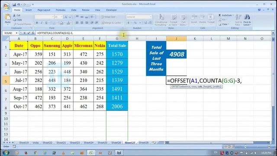Toggle Underline formatting
The image size is (277, 156).
(x=46, y=23)
